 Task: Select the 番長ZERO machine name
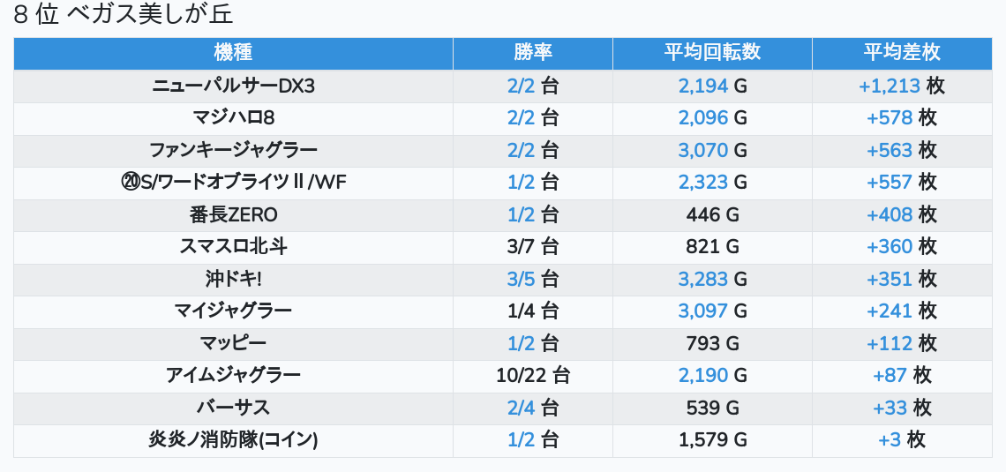click(233, 215)
